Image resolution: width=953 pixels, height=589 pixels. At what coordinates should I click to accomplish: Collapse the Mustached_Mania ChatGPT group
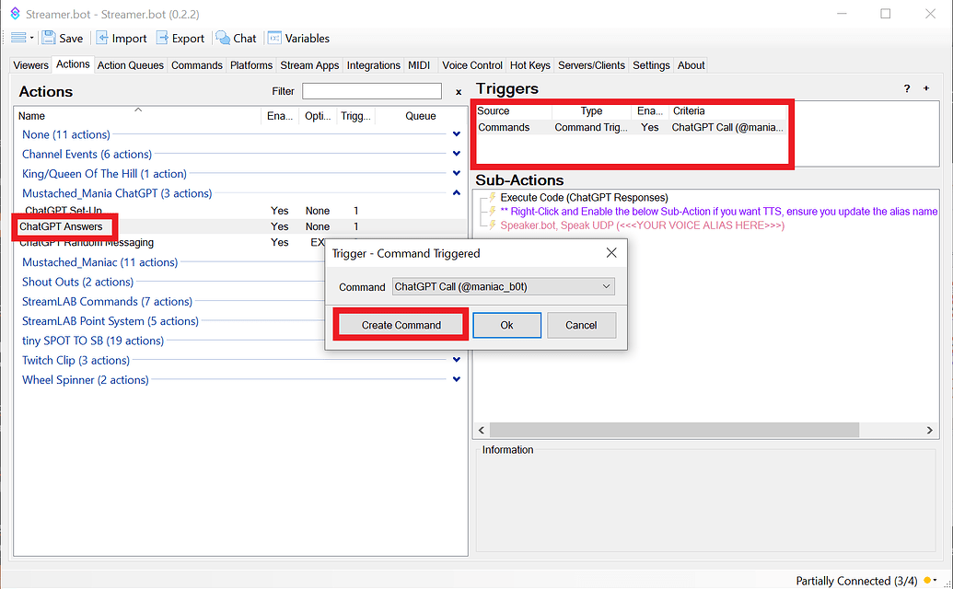[x=457, y=193]
